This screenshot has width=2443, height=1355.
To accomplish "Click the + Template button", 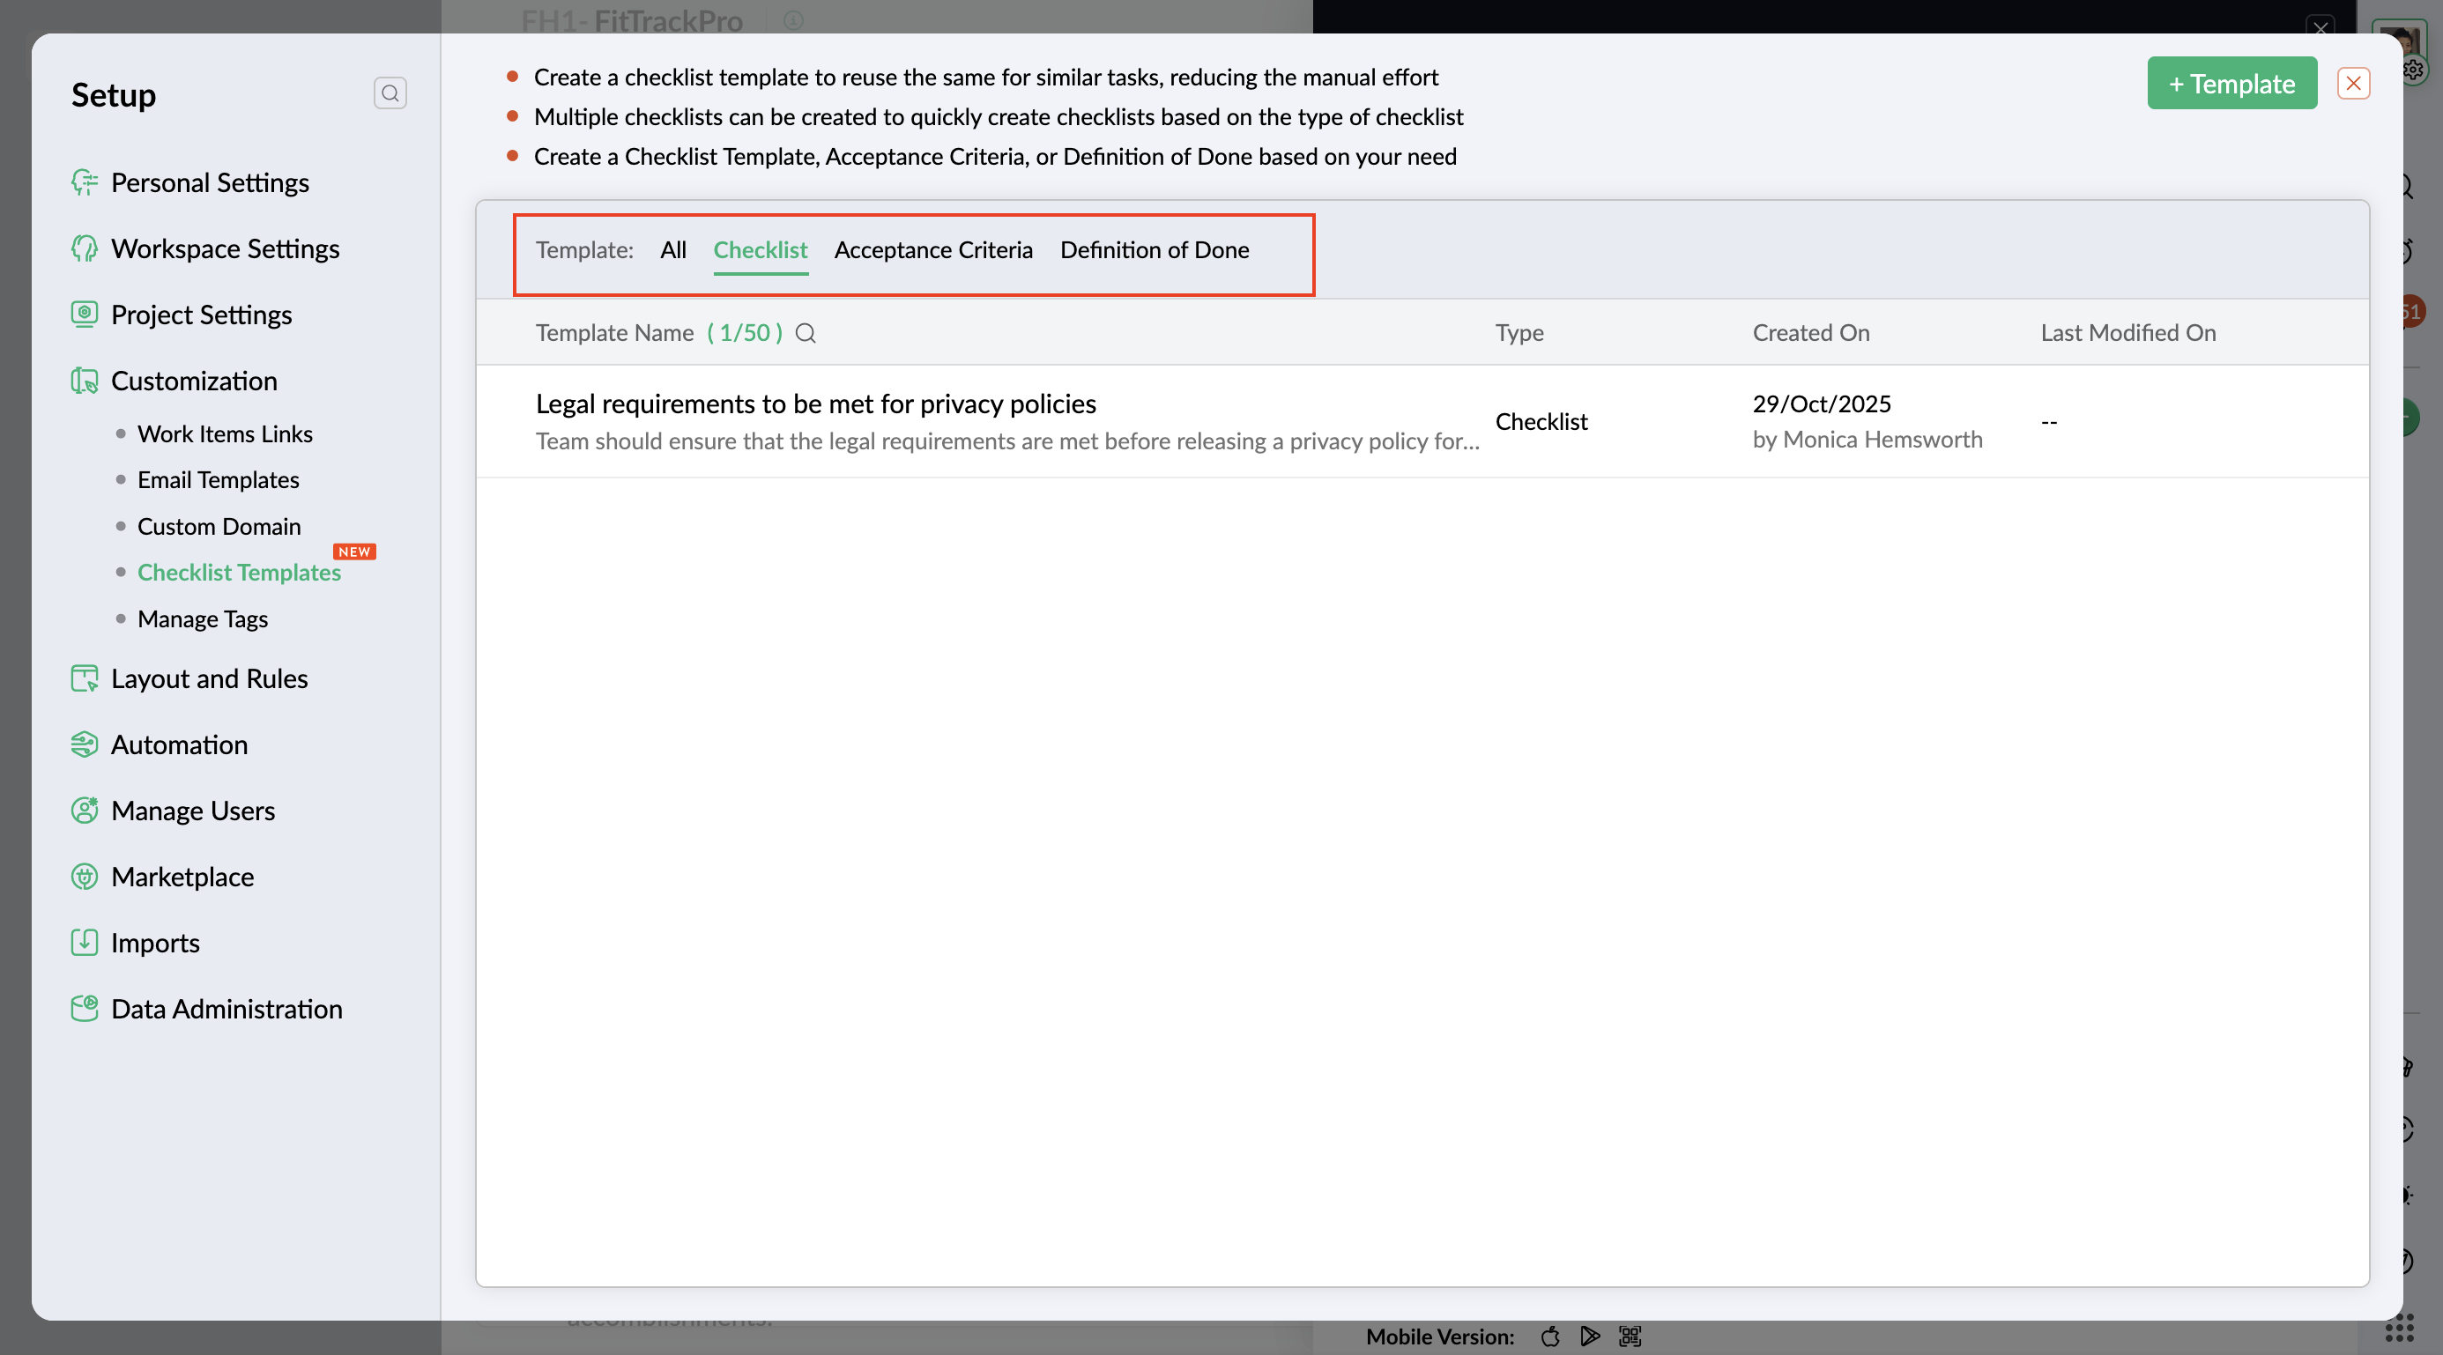I will coord(2231,84).
